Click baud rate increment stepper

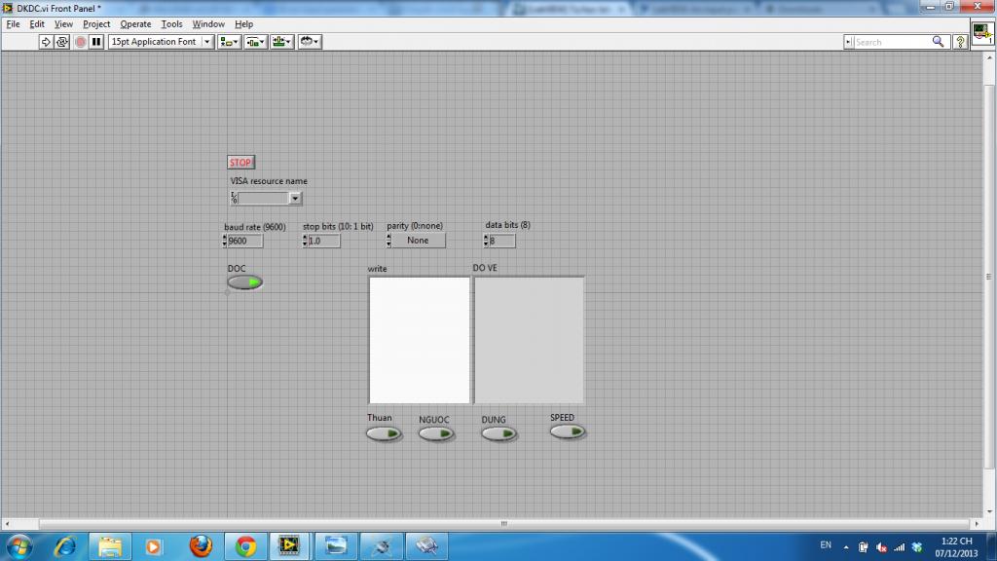click(x=225, y=238)
